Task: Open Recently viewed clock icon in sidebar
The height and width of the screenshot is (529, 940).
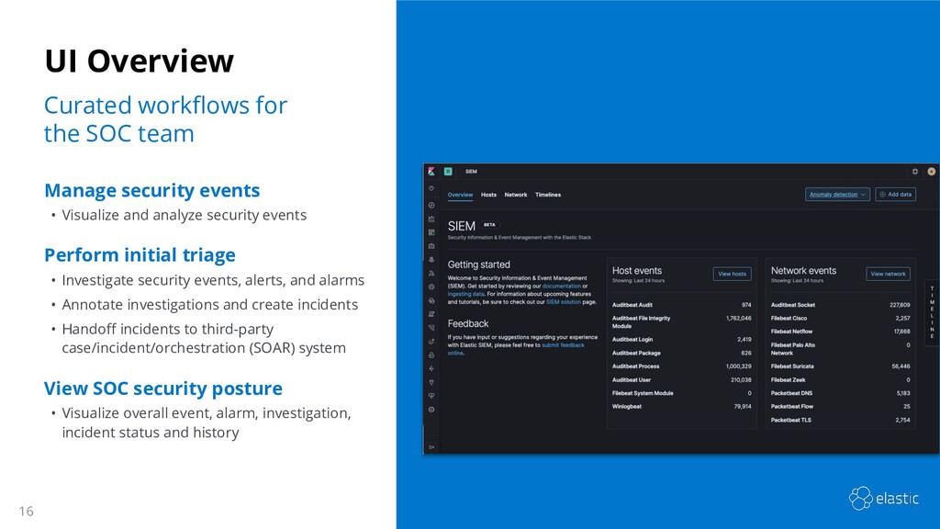Action: pyautogui.click(x=431, y=188)
